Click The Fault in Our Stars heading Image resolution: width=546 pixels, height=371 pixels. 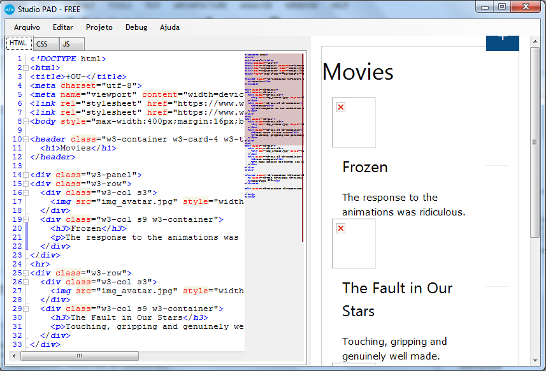coord(398,300)
